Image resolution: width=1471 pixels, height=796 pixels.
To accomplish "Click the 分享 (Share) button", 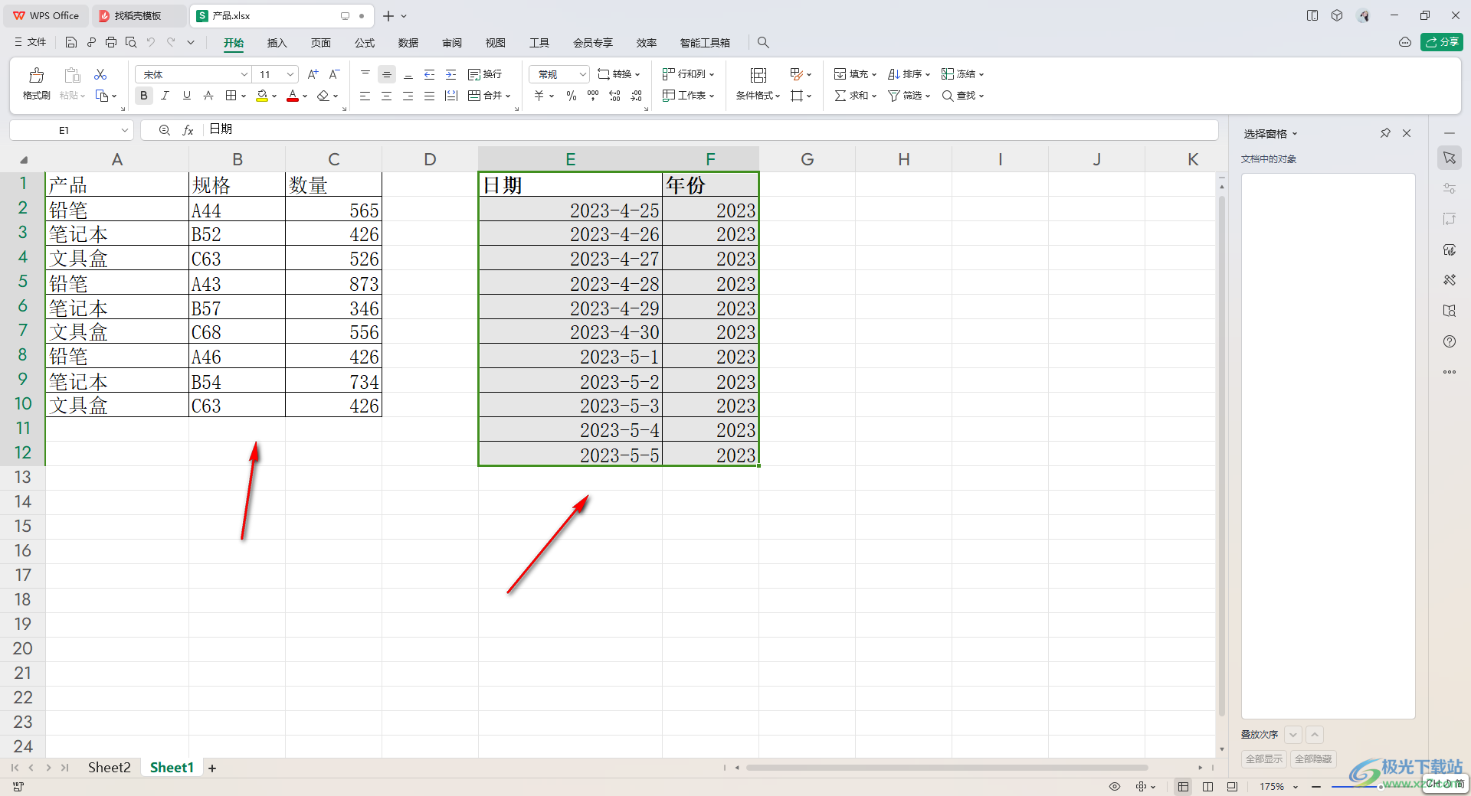I will [1442, 42].
